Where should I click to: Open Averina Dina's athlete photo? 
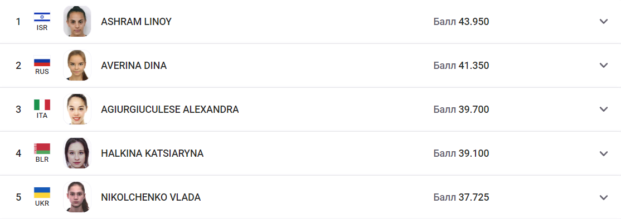coord(77,65)
